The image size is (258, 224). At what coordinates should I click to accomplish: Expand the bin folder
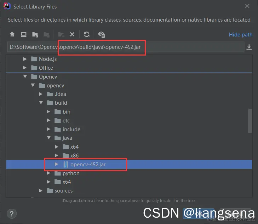point(48,111)
